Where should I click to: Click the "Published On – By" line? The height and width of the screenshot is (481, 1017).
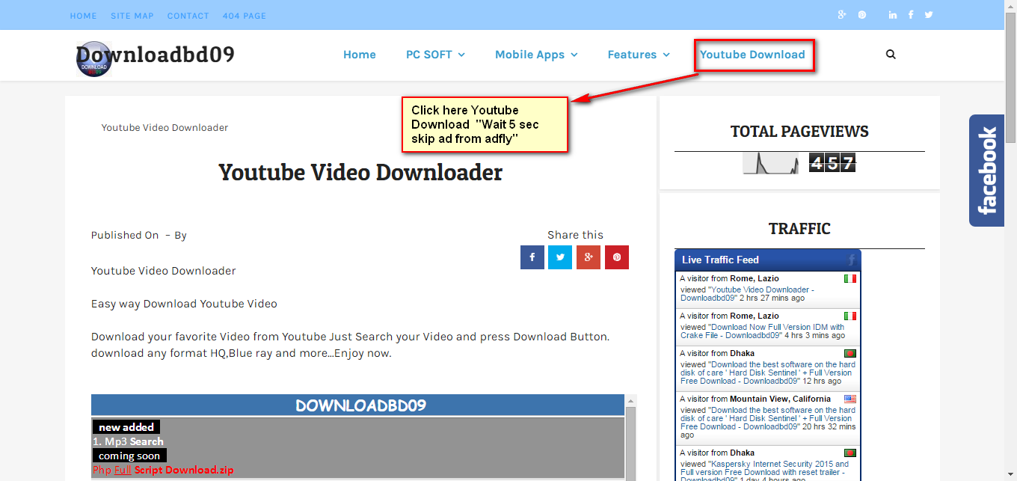click(139, 235)
